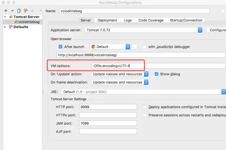226x150 pixels.
Task: Open the Logs tab
Action: click(128, 20)
